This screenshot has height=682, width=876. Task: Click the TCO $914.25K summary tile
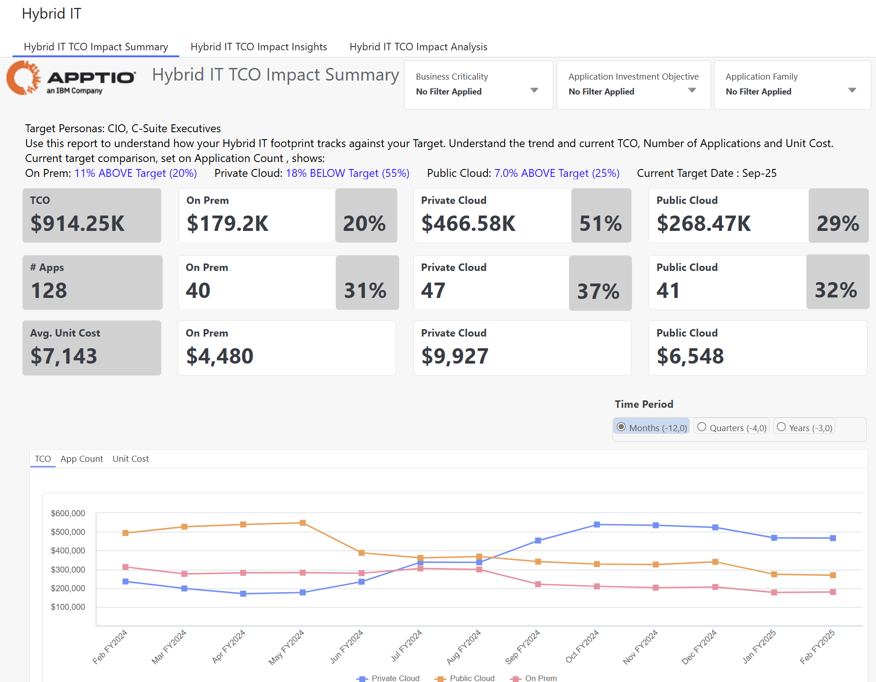[92, 216]
